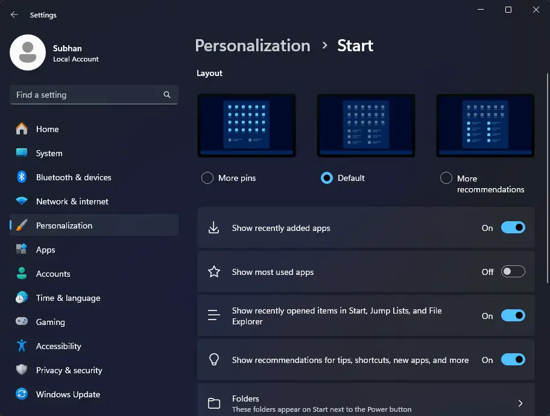Disable Show recently added apps toggle
Image resolution: width=550 pixels, height=416 pixels.
coord(513,228)
